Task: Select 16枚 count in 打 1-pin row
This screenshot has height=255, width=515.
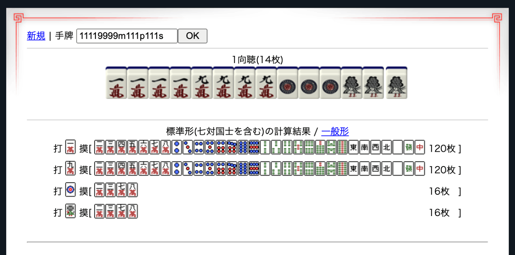Action: (439, 191)
